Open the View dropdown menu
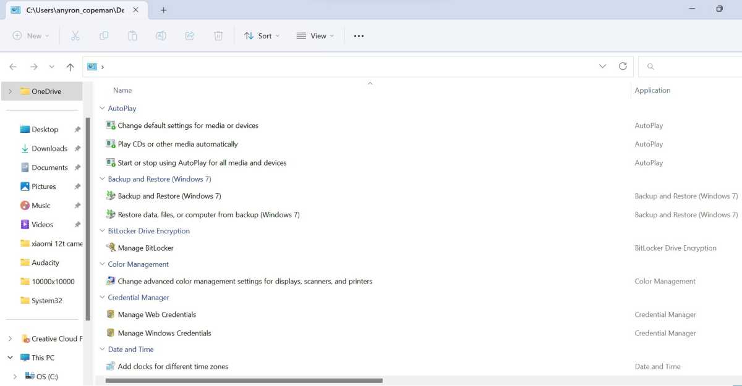This screenshot has width=742, height=386. tap(315, 36)
